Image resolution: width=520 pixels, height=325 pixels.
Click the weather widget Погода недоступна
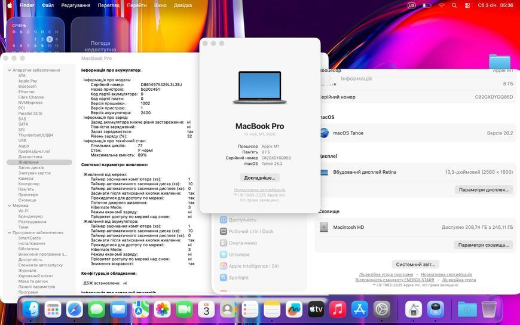[100, 35]
